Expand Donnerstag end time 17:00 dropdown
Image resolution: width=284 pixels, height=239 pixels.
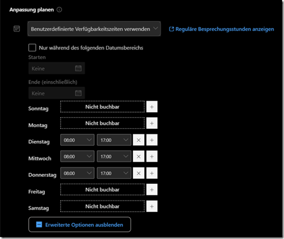click(x=114, y=173)
